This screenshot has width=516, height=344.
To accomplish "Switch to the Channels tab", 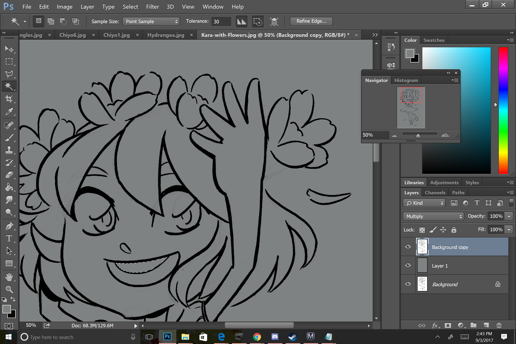I will pyautogui.click(x=435, y=192).
